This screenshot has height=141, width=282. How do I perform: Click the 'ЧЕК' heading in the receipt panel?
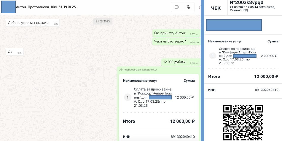point(216,8)
